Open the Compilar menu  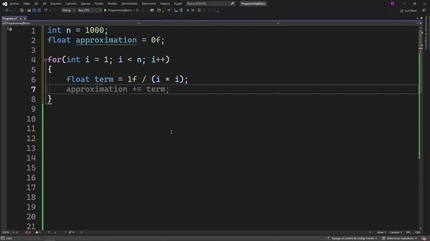[x=71, y=3]
